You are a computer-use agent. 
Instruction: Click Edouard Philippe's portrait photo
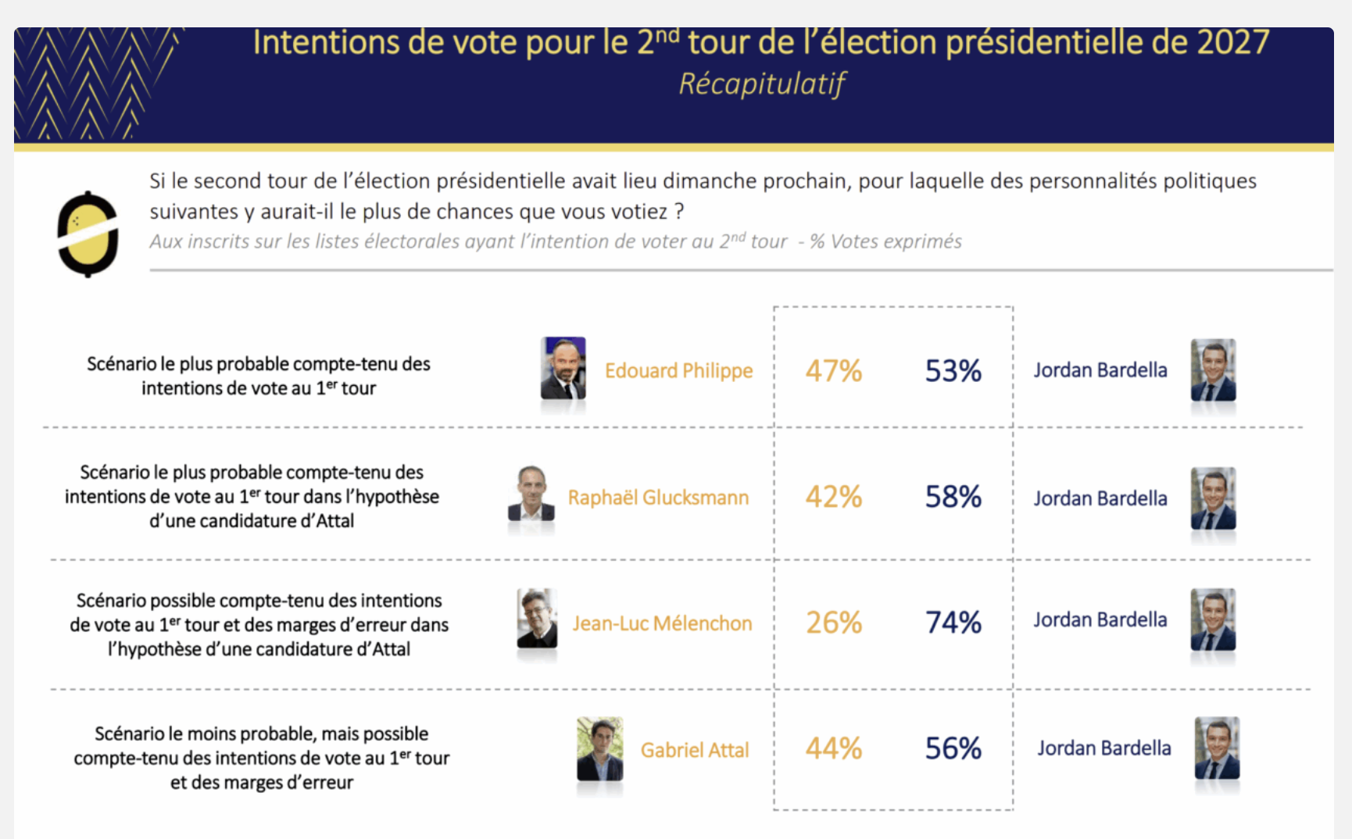[563, 368]
